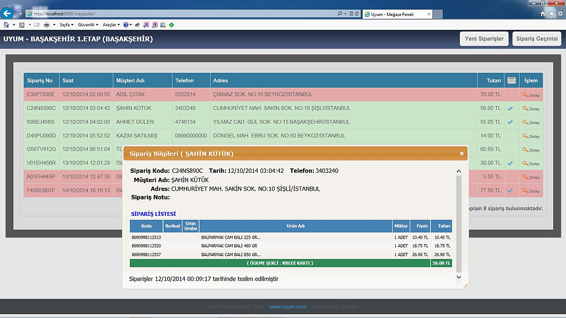The image size is (566, 318).
Task: Select customer name AHMET GÜLER
Action: 135,122
